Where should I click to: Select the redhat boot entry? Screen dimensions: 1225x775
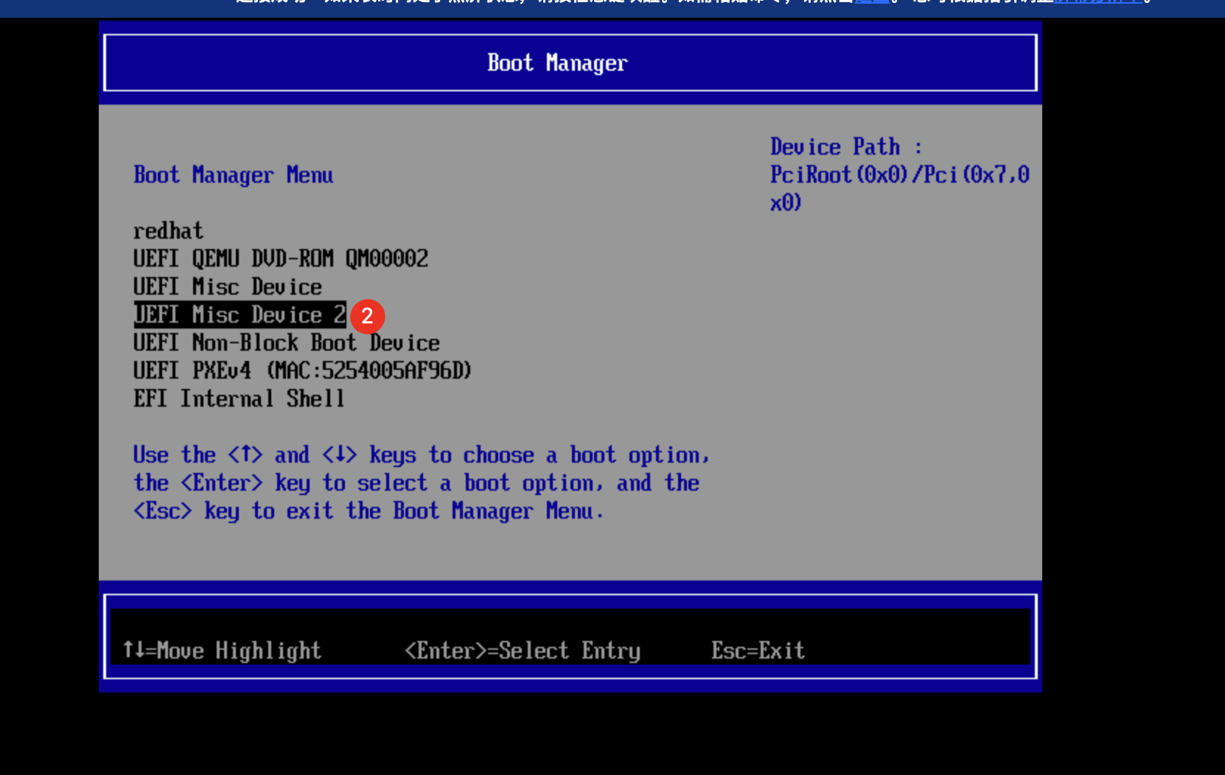pos(168,231)
